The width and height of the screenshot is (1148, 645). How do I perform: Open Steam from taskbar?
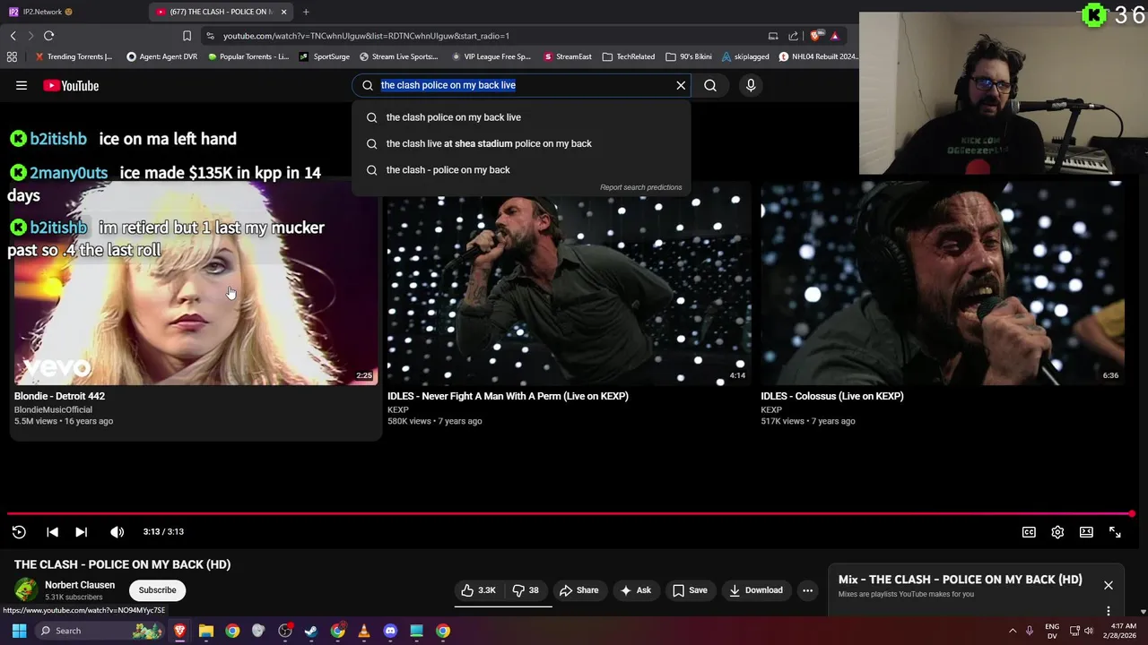pos(311,631)
